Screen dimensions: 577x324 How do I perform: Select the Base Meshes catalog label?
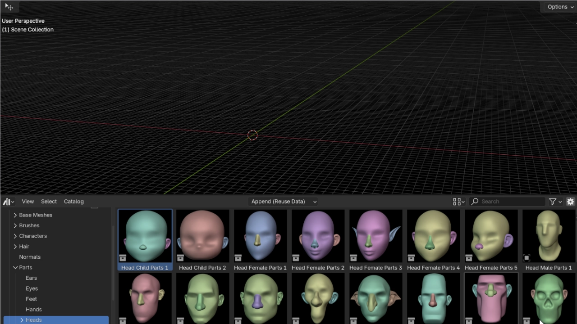coord(36,215)
